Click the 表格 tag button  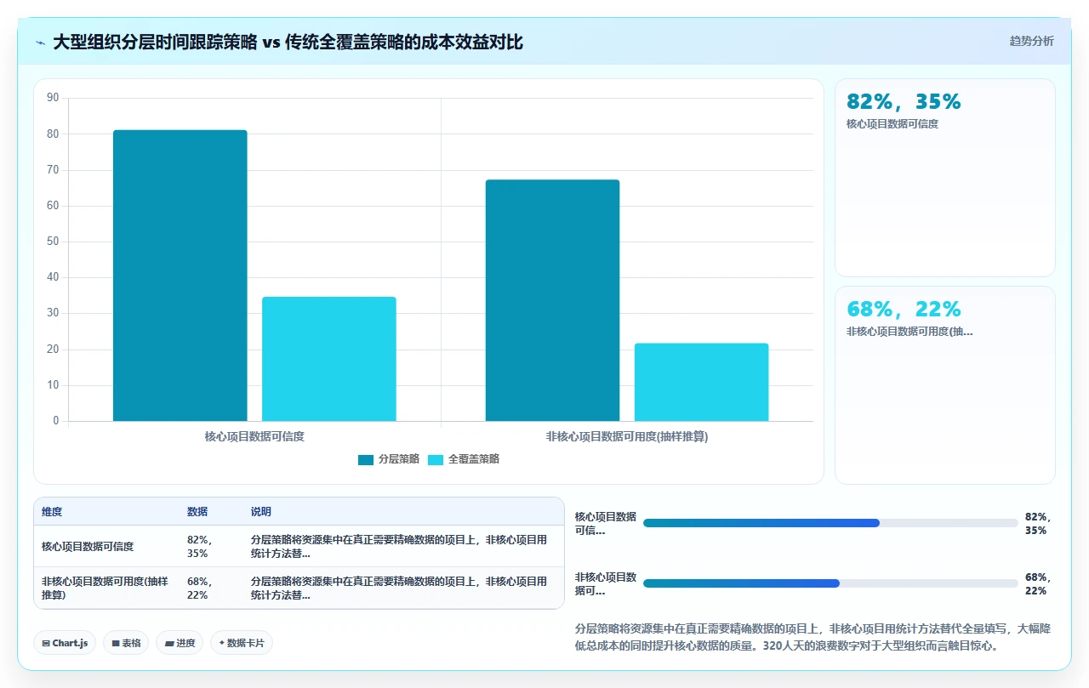pos(127,643)
